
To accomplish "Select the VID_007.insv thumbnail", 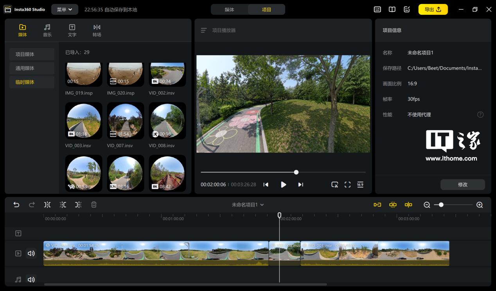I will point(126,121).
